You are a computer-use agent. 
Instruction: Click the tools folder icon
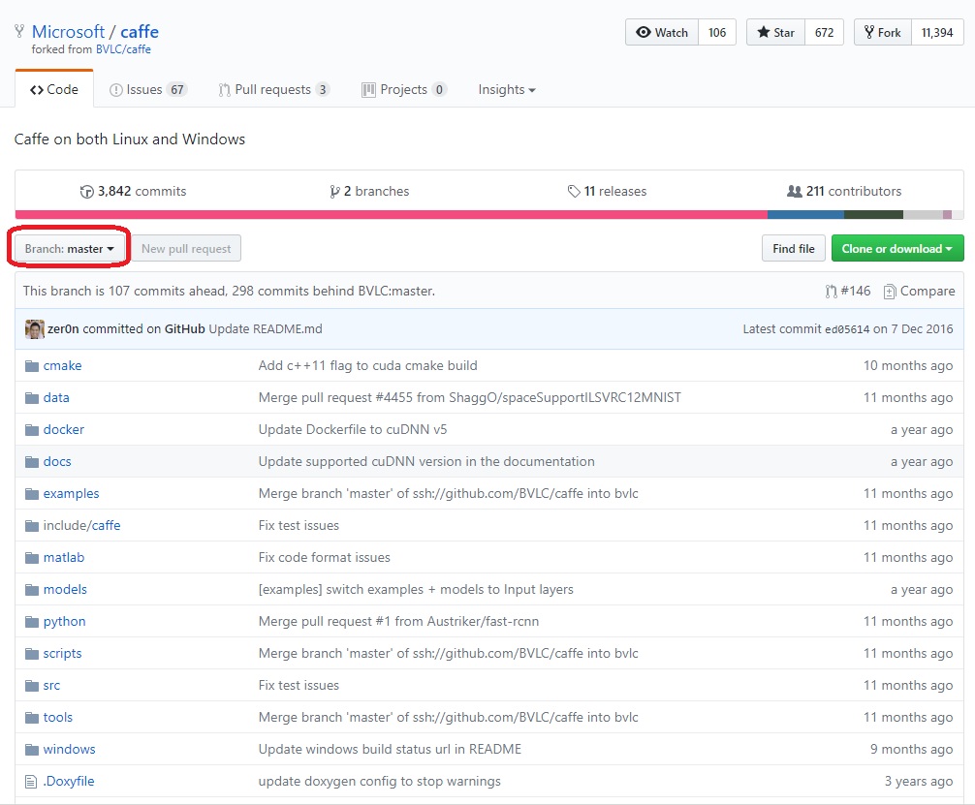click(32, 718)
